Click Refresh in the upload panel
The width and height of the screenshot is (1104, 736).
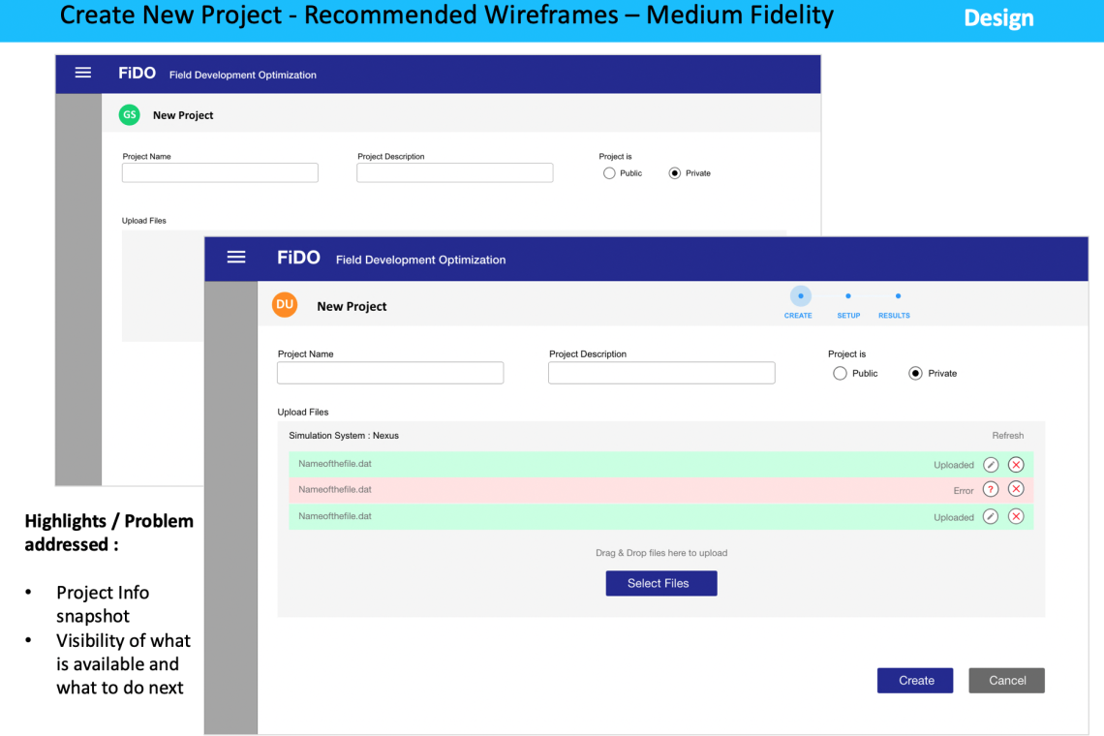tap(1007, 436)
